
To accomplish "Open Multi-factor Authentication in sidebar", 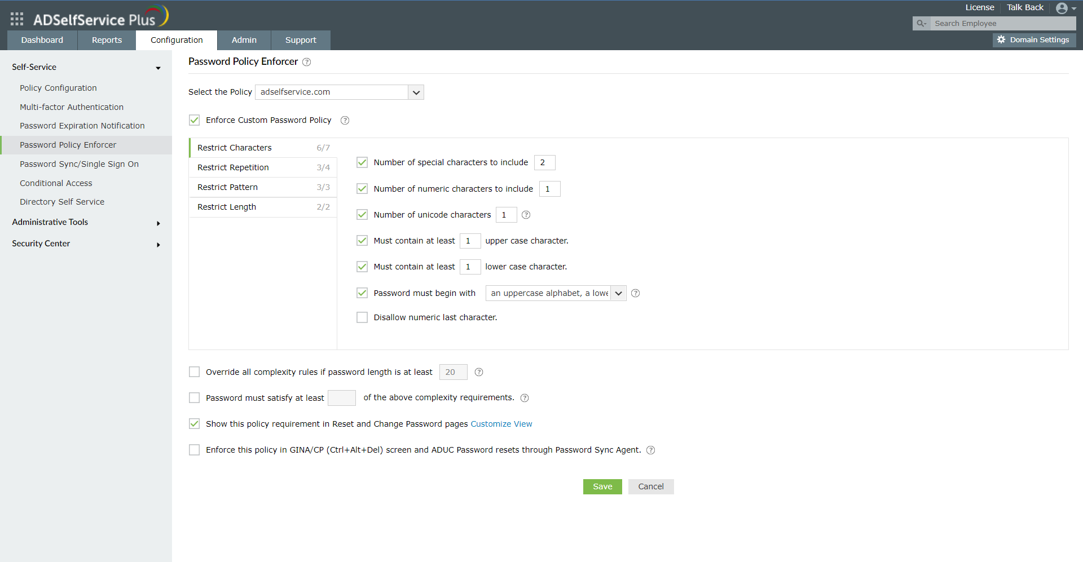I will [x=72, y=107].
